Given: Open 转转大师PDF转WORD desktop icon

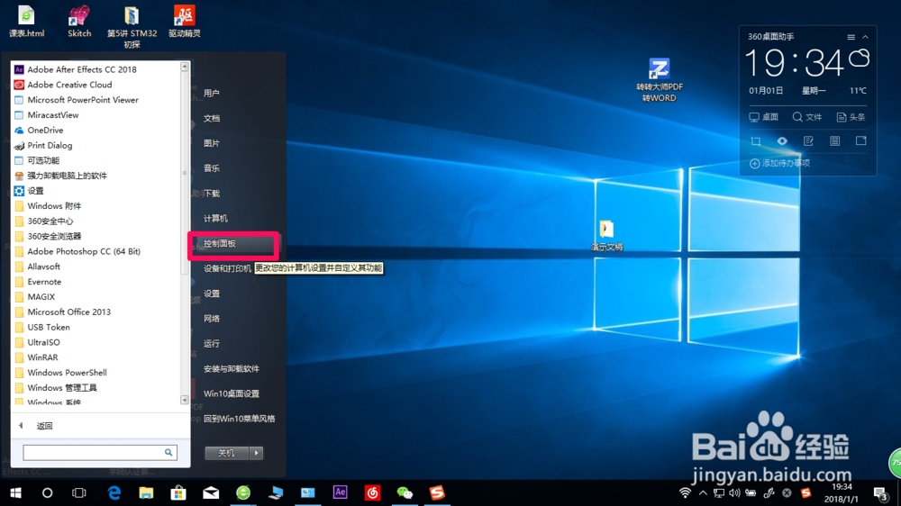Looking at the screenshot, I should [660, 80].
